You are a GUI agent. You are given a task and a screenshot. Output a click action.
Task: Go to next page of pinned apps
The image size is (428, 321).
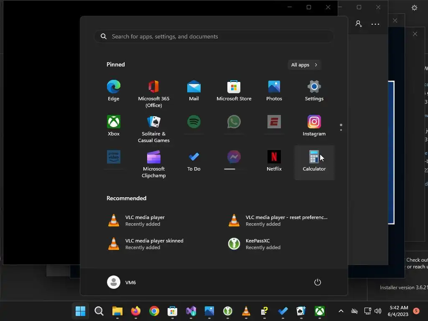pyautogui.click(x=341, y=130)
